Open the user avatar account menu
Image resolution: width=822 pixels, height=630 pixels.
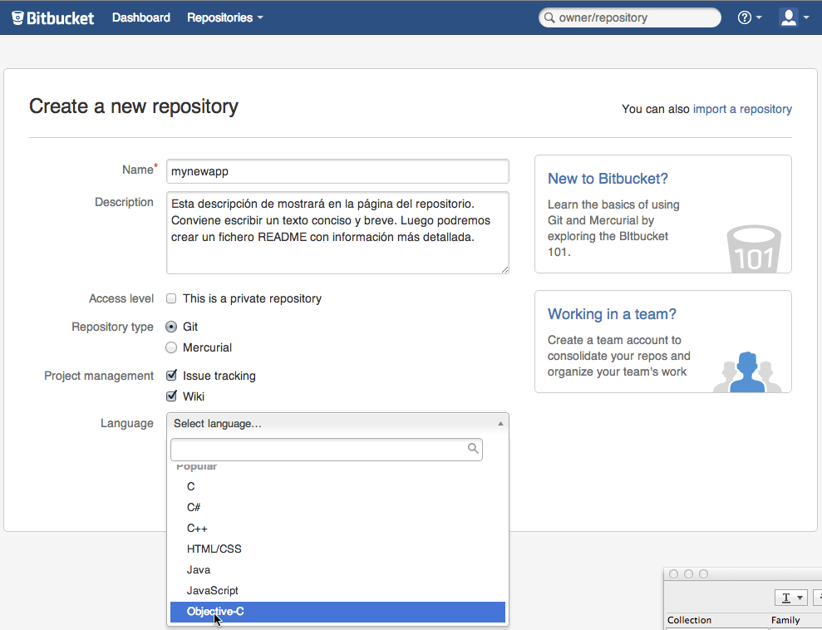(x=793, y=17)
